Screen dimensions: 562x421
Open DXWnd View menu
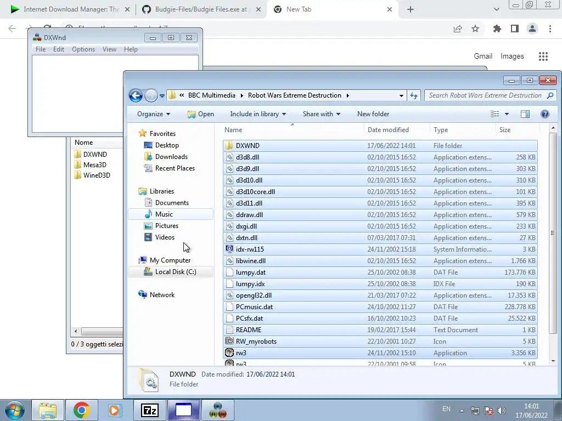coord(109,49)
